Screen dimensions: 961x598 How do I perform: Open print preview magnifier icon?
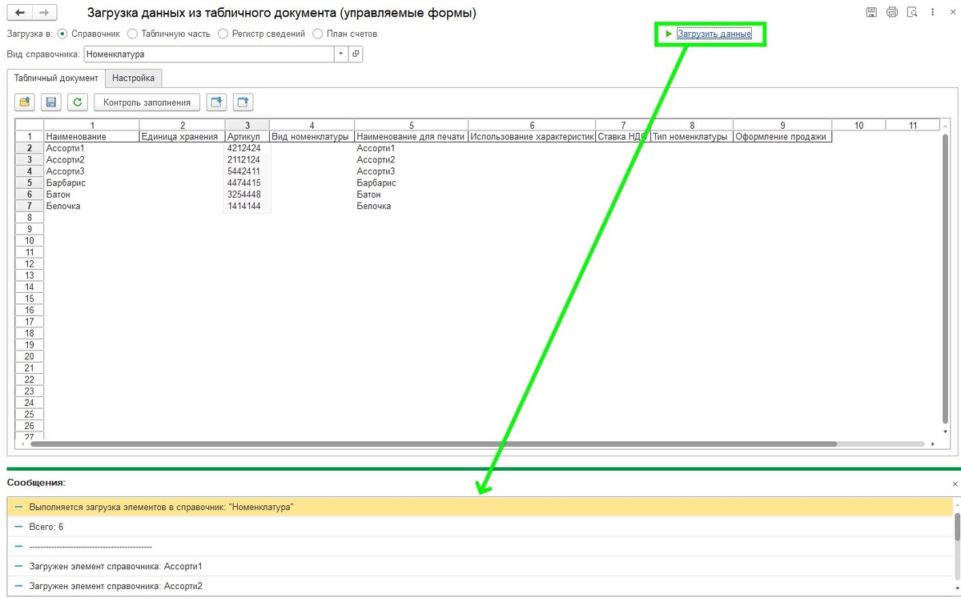(x=912, y=13)
